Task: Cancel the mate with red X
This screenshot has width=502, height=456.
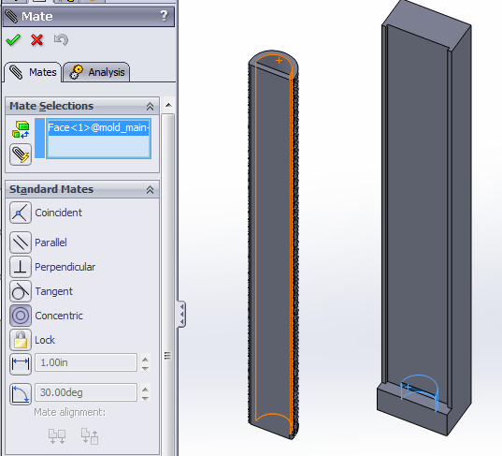Action: pyautogui.click(x=36, y=40)
